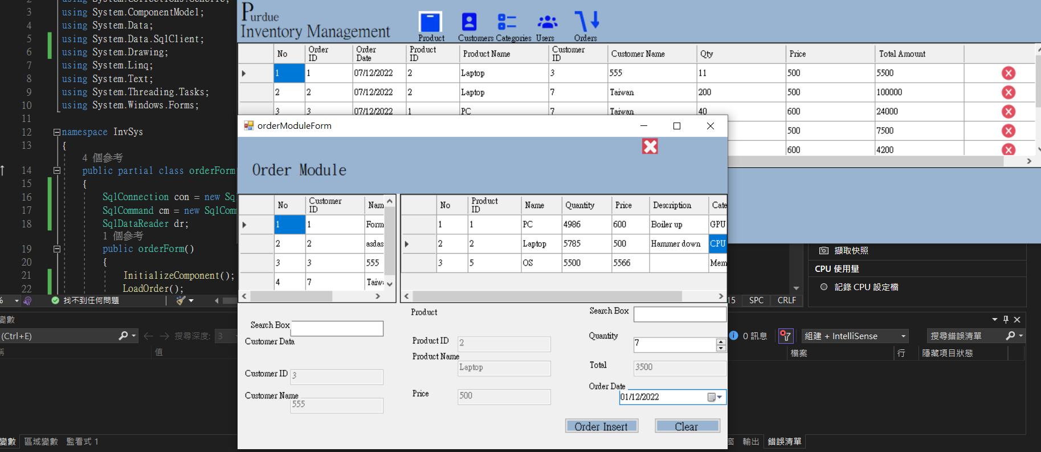This screenshot has height=452, width=1041.
Task: Open the Build + IntelliSense dropdown
Action: (855, 336)
